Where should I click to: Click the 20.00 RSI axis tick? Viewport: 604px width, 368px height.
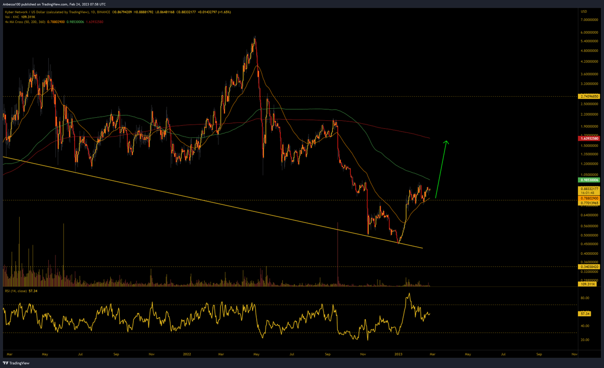585,340
